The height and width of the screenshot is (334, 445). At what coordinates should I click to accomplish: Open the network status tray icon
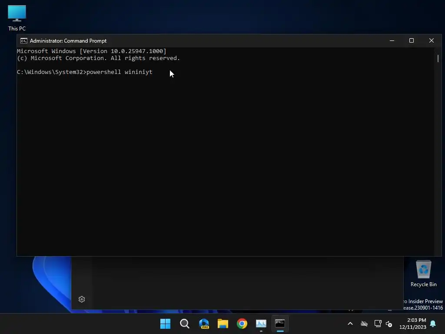[x=378, y=324]
